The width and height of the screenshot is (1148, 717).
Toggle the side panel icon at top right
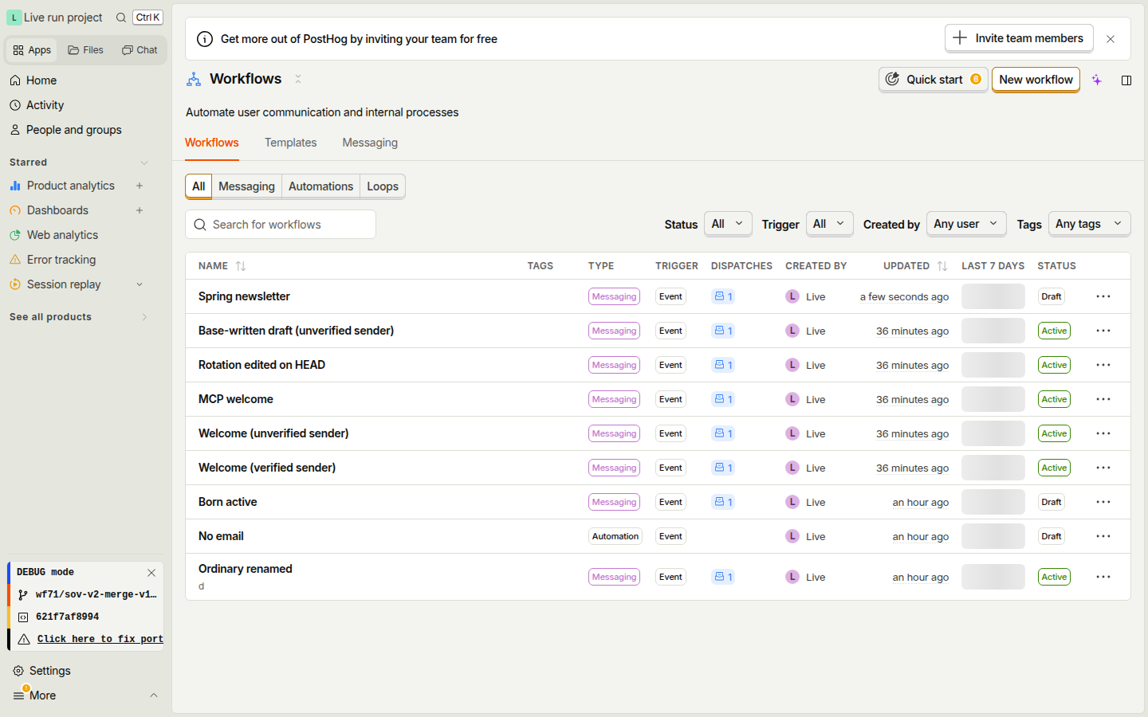pos(1126,80)
